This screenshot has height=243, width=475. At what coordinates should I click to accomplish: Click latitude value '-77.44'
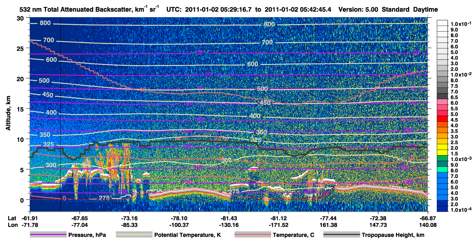328,219
